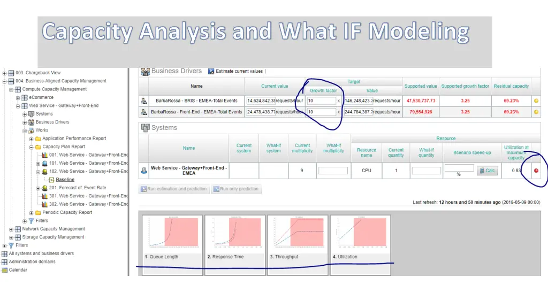Click the CPU resource name cell
Viewport: 548px width, 308px height.
366,171
